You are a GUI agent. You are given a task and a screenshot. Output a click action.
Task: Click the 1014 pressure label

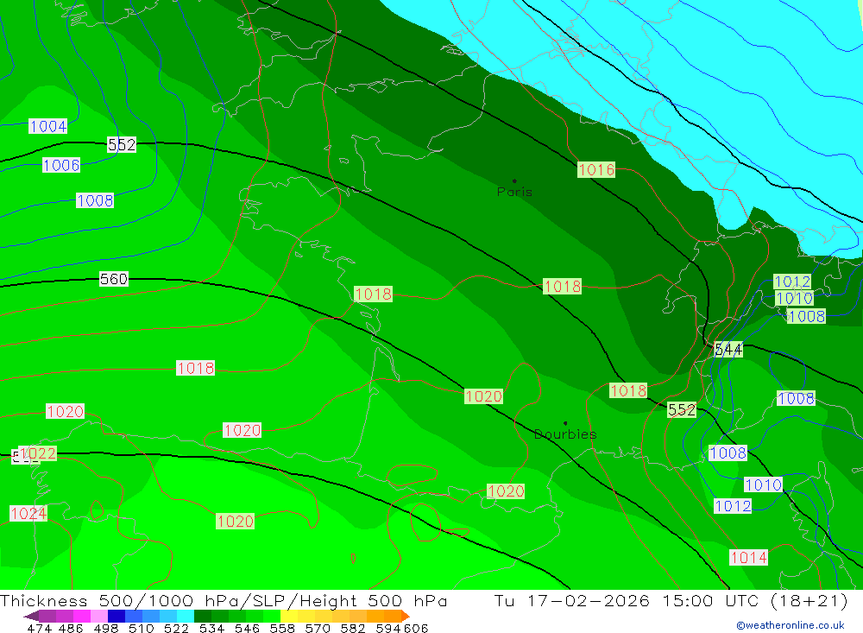tap(748, 558)
